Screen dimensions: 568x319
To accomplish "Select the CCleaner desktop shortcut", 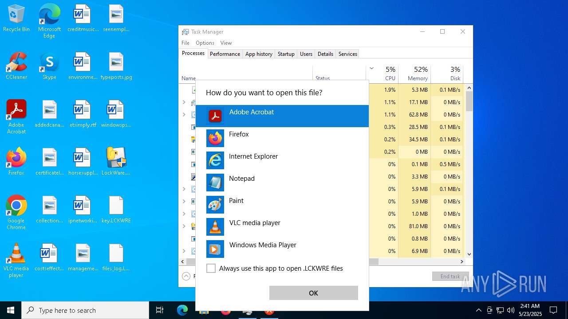I will 16,66.
